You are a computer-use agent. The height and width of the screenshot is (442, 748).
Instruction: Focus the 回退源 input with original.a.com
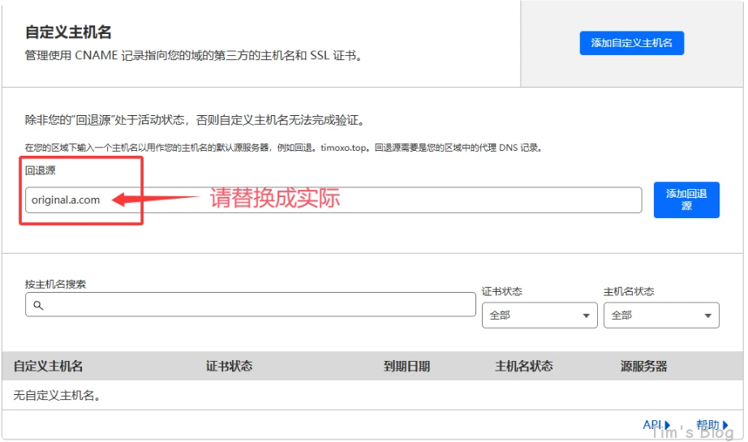click(333, 200)
